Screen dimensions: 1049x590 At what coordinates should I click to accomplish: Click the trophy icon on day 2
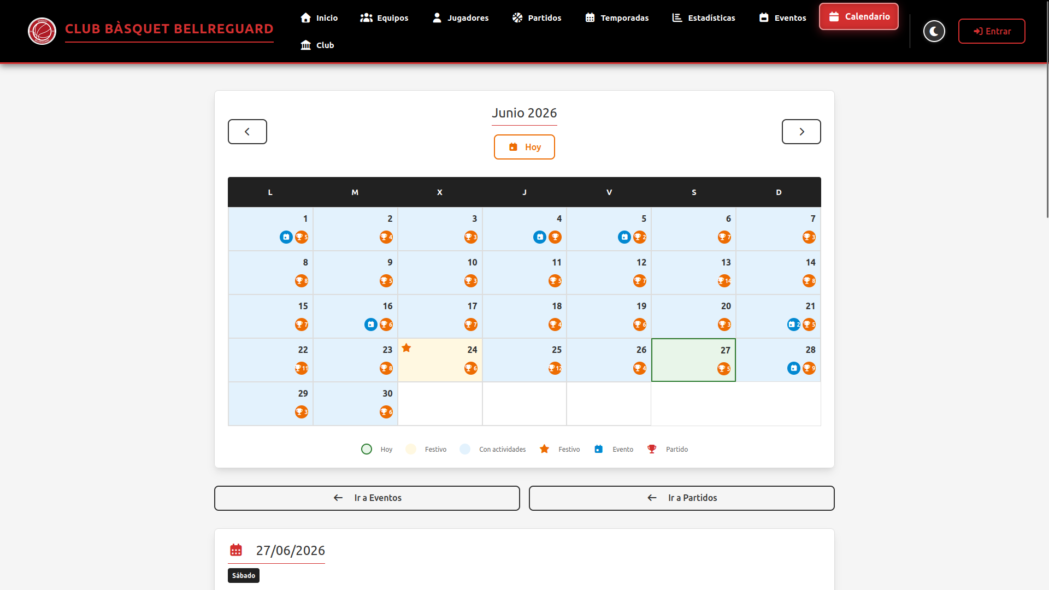point(386,237)
